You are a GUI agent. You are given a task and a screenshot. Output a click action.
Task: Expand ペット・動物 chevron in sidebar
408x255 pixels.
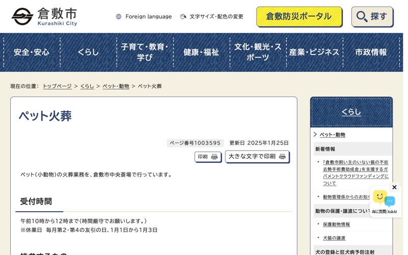(x=315, y=134)
